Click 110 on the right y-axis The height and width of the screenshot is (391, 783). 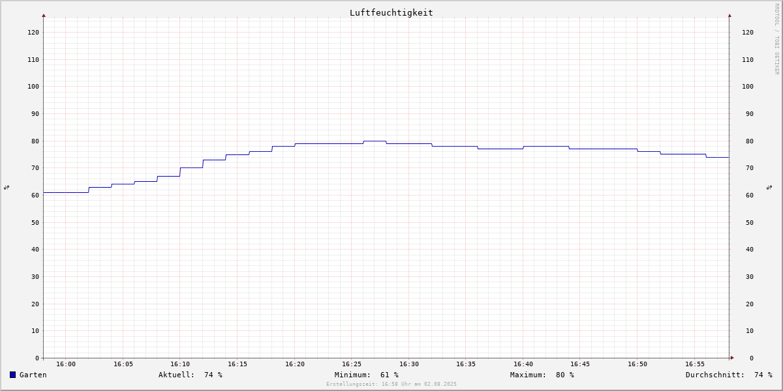[x=748, y=59]
